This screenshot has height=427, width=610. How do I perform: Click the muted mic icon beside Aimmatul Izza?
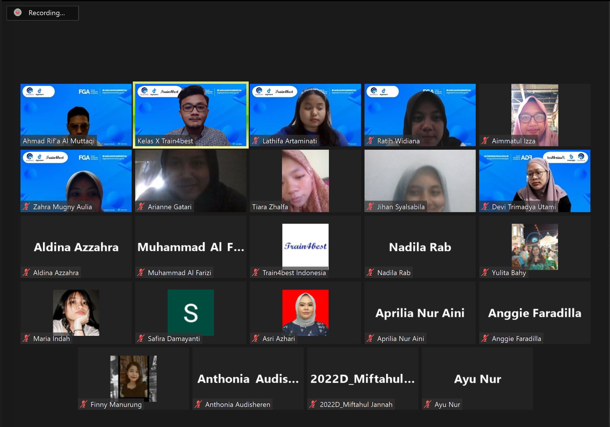click(484, 141)
